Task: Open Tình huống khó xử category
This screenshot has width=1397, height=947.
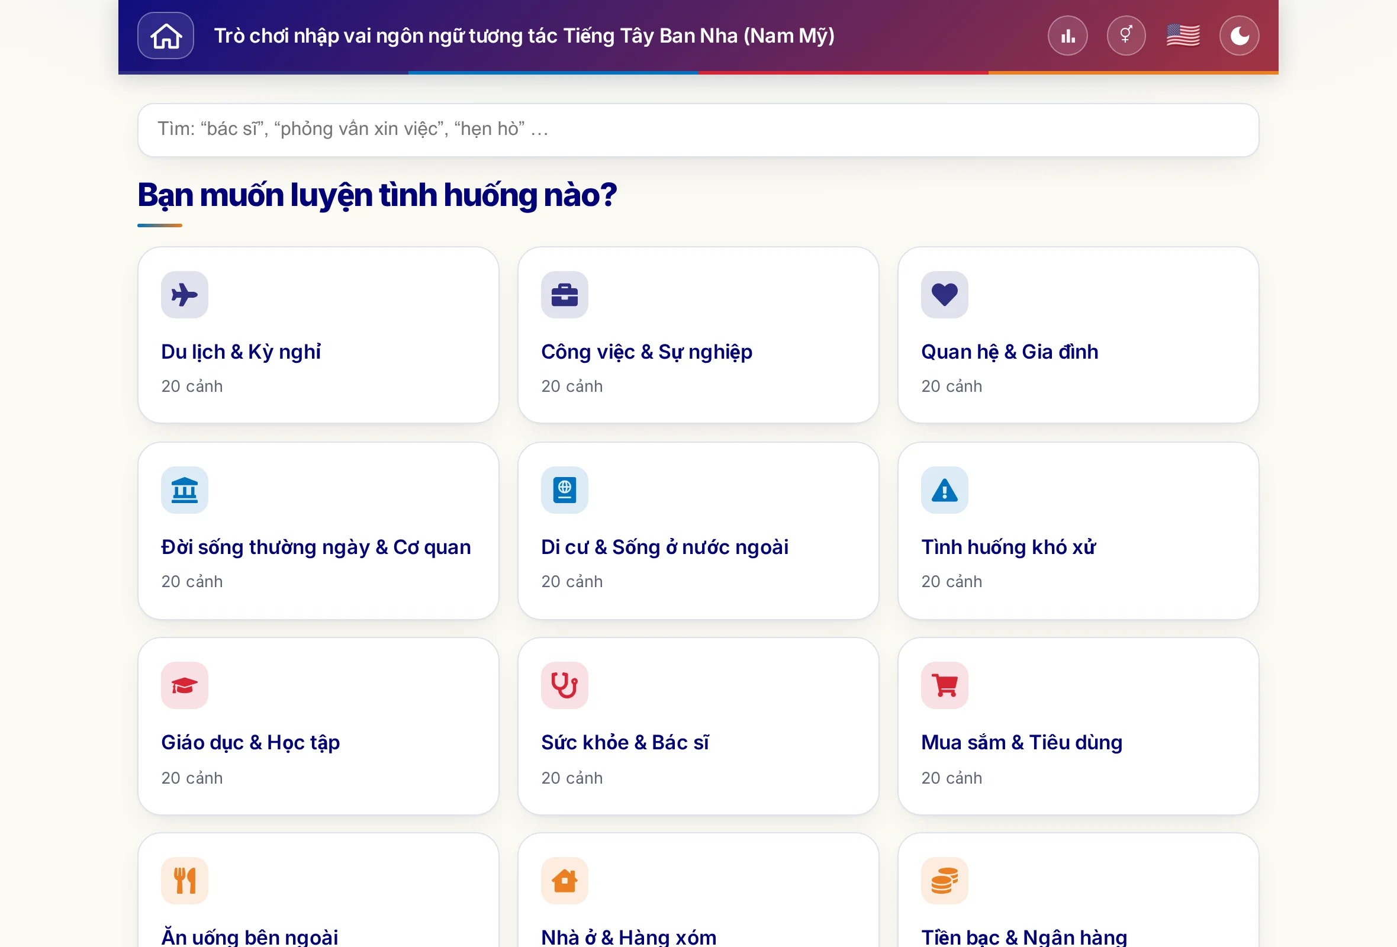Action: pyautogui.click(x=1078, y=530)
